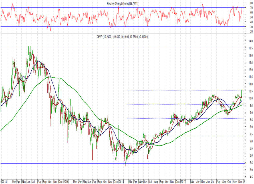Select the 12.5 price axis label
The image size is (254, 184).
click(x=251, y=63)
